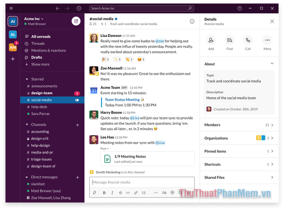Click @Lisa mention in Harry Boone's message

(x=135, y=118)
